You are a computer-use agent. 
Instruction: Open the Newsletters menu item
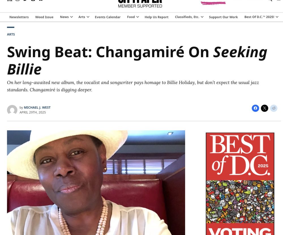pyautogui.click(x=19, y=17)
